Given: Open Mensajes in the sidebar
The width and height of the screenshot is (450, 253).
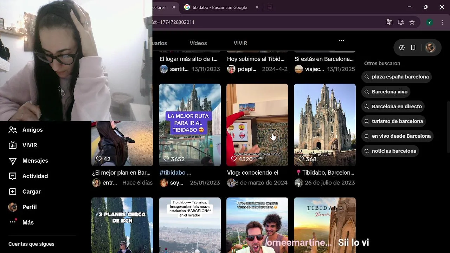Looking at the screenshot, I should [x=28, y=161].
